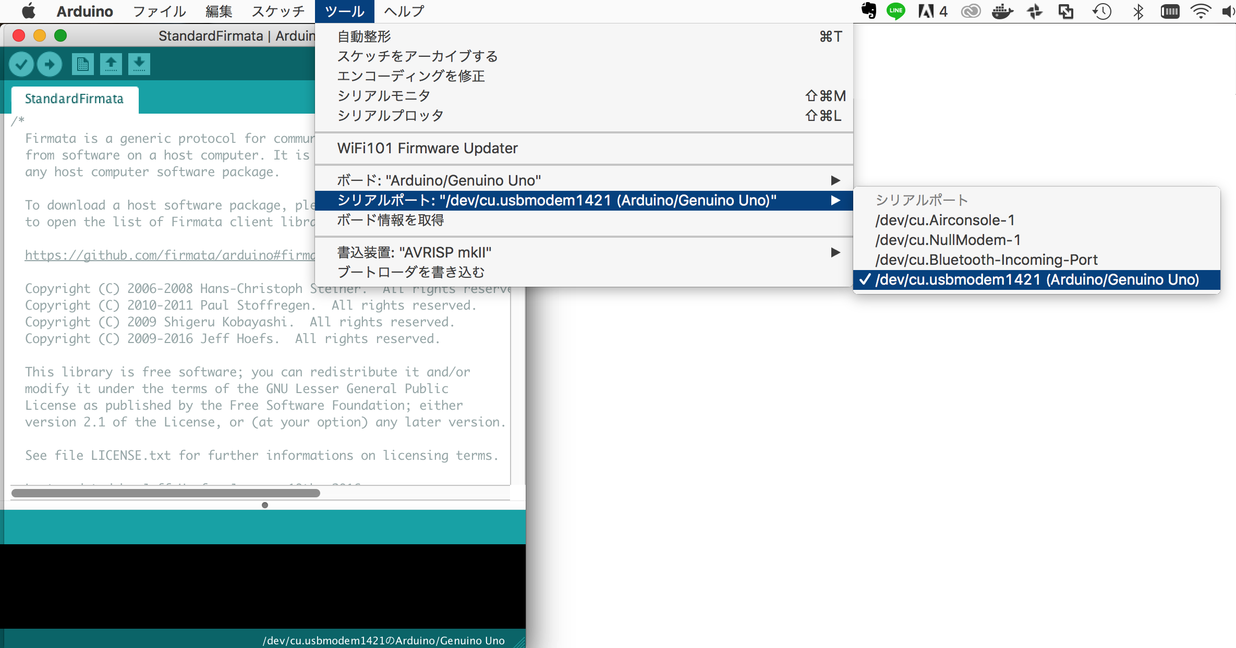Screen dimensions: 1236x648
Task: Open the スケッチ menu
Action: 278,11
